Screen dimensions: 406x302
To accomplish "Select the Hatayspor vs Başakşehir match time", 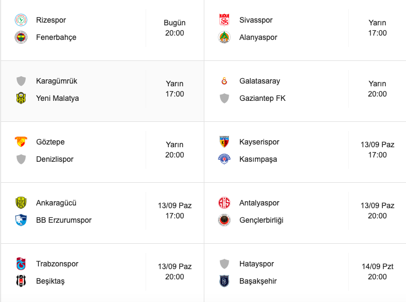I will pos(377,271).
